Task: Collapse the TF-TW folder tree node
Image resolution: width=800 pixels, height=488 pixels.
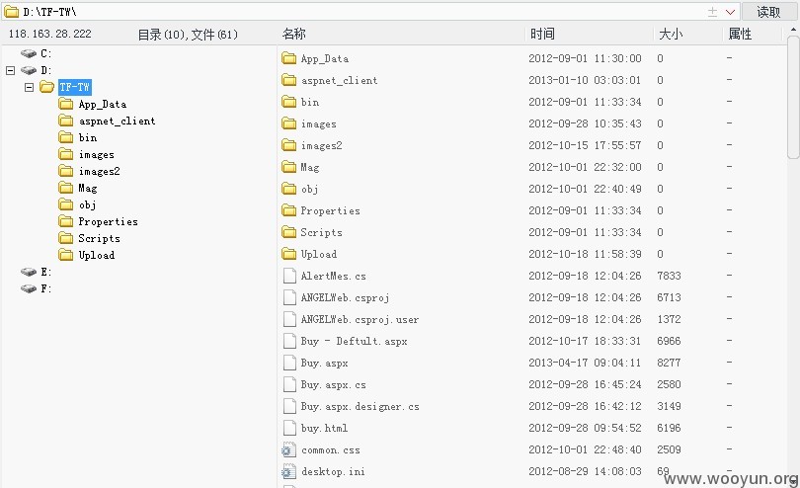Action: click(29, 87)
